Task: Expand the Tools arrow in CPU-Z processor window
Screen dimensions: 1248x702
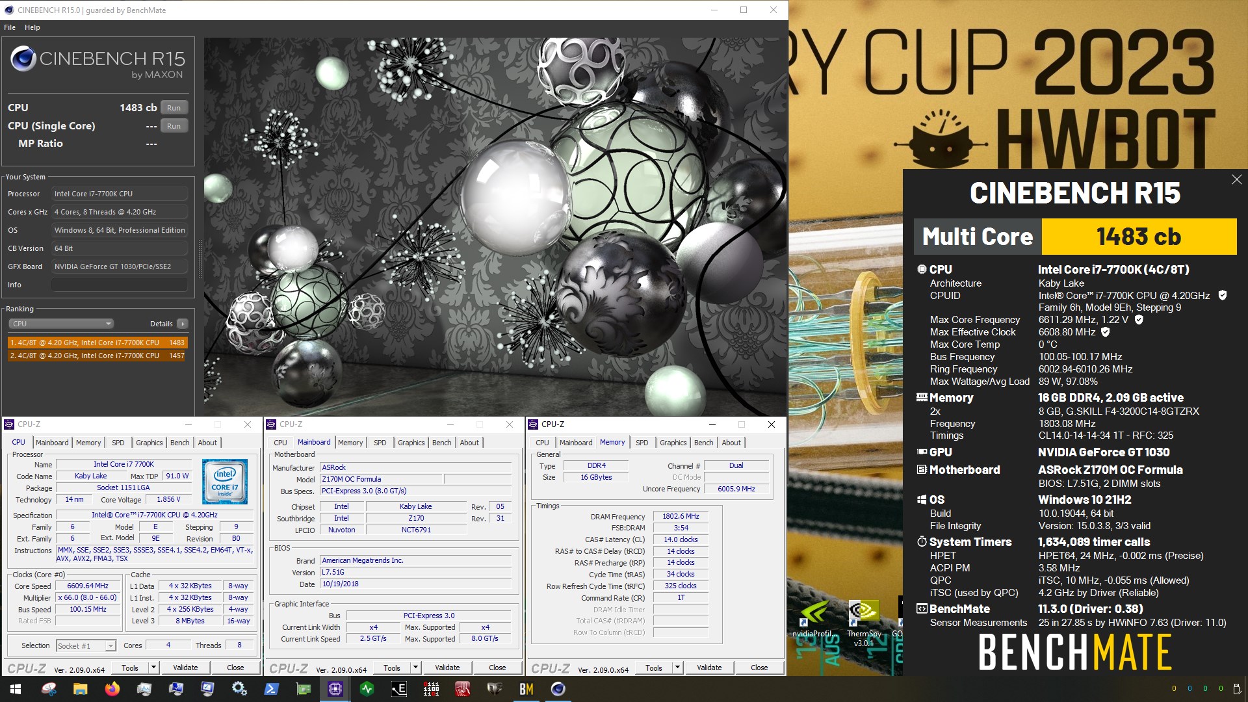Action: point(153,668)
